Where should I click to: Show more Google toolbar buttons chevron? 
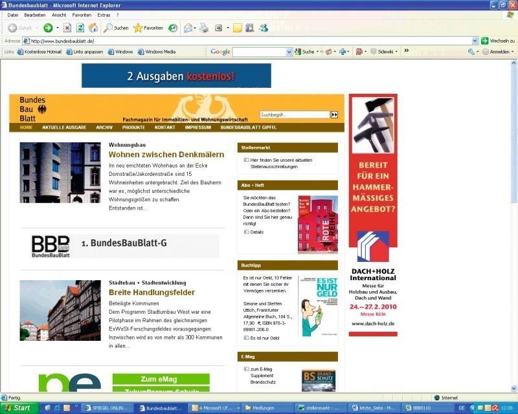[407, 50]
